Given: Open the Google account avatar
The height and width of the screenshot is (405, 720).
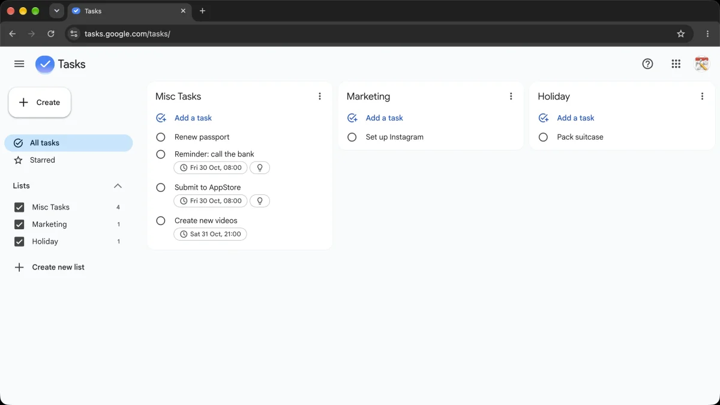Looking at the screenshot, I should [701, 64].
